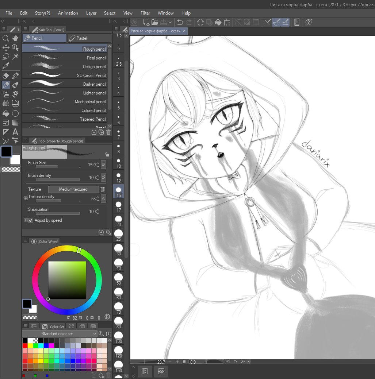Viewport: 375px width, 379px height.
Task: Toggle Snap to Grid in toolbar
Action: point(286,22)
